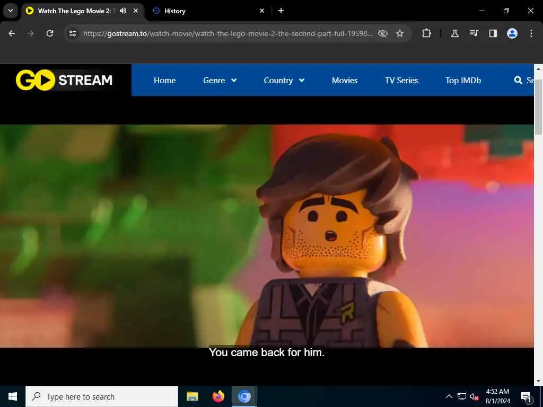Expand the Genre dropdown menu

220,81
